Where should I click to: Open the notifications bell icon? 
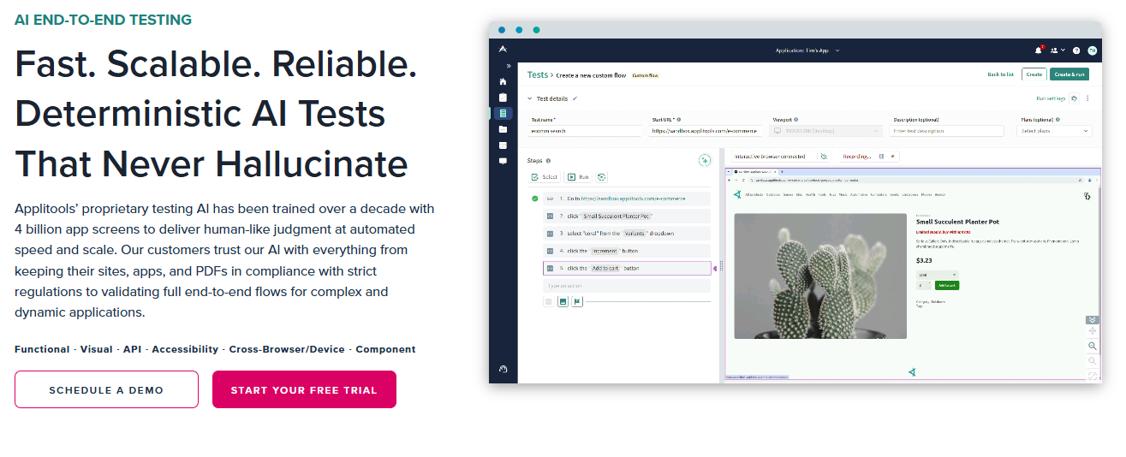1039,50
